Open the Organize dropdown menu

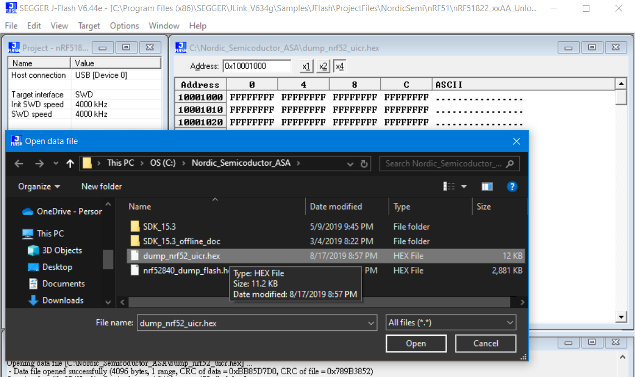tap(39, 186)
